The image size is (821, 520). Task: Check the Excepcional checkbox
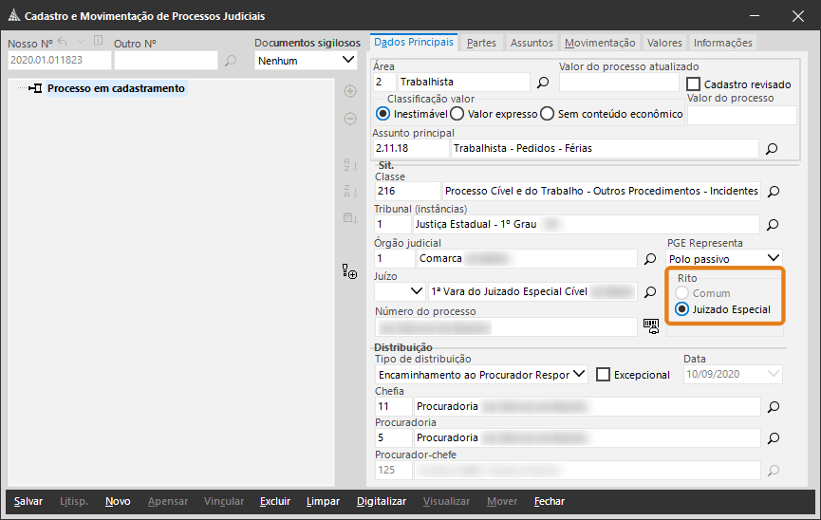[x=603, y=375]
